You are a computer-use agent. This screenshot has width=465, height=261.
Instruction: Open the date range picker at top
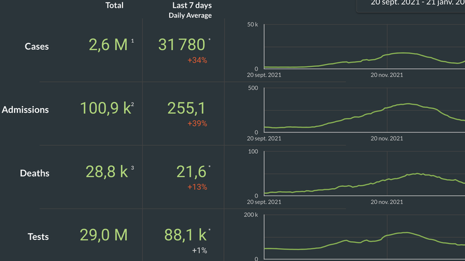click(x=417, y=4)
